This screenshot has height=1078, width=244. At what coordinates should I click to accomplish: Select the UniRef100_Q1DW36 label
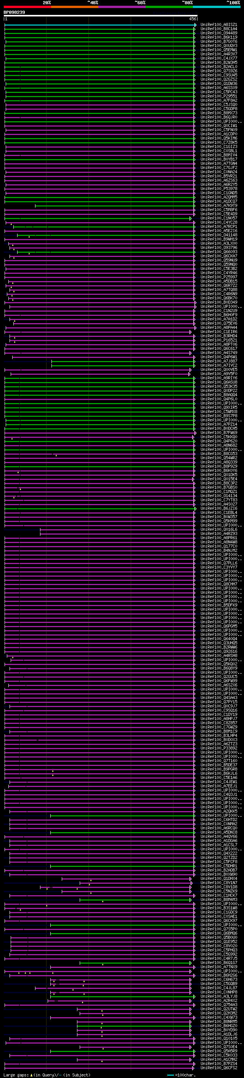click(218, 84)
